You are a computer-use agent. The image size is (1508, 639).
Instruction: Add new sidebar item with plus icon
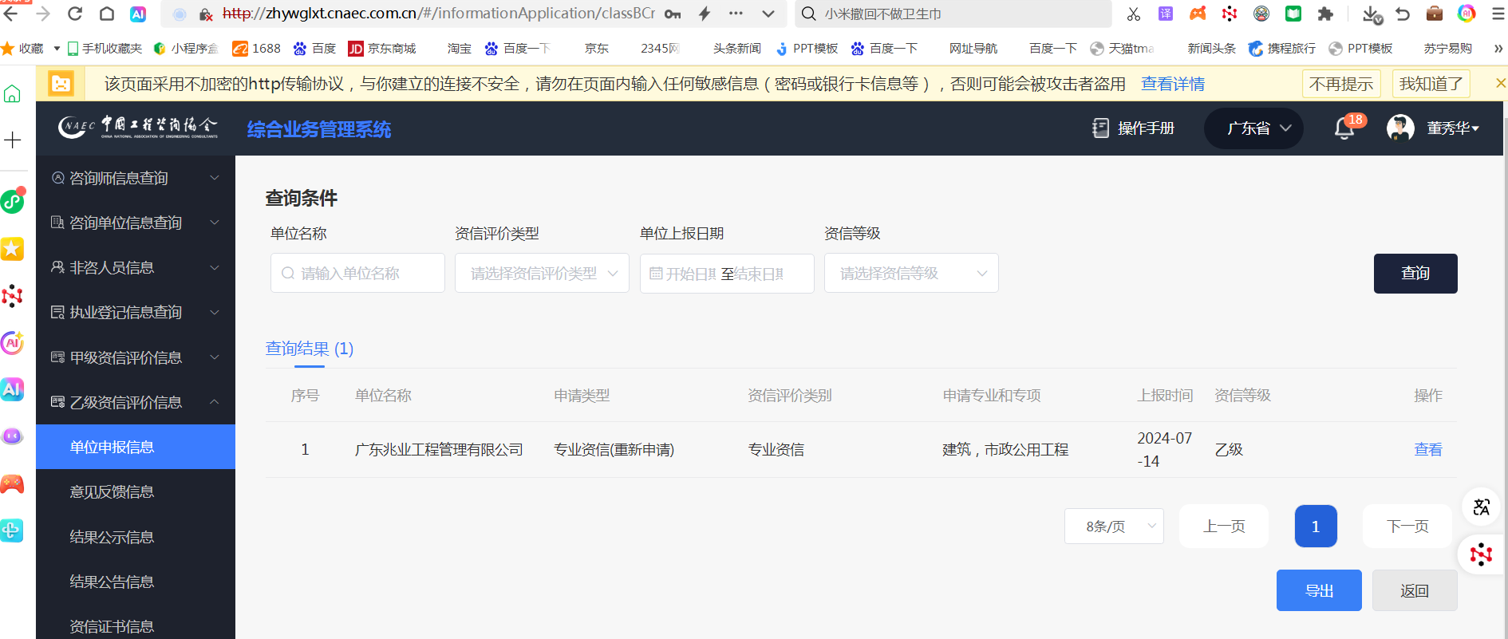[x=12, y=140]
